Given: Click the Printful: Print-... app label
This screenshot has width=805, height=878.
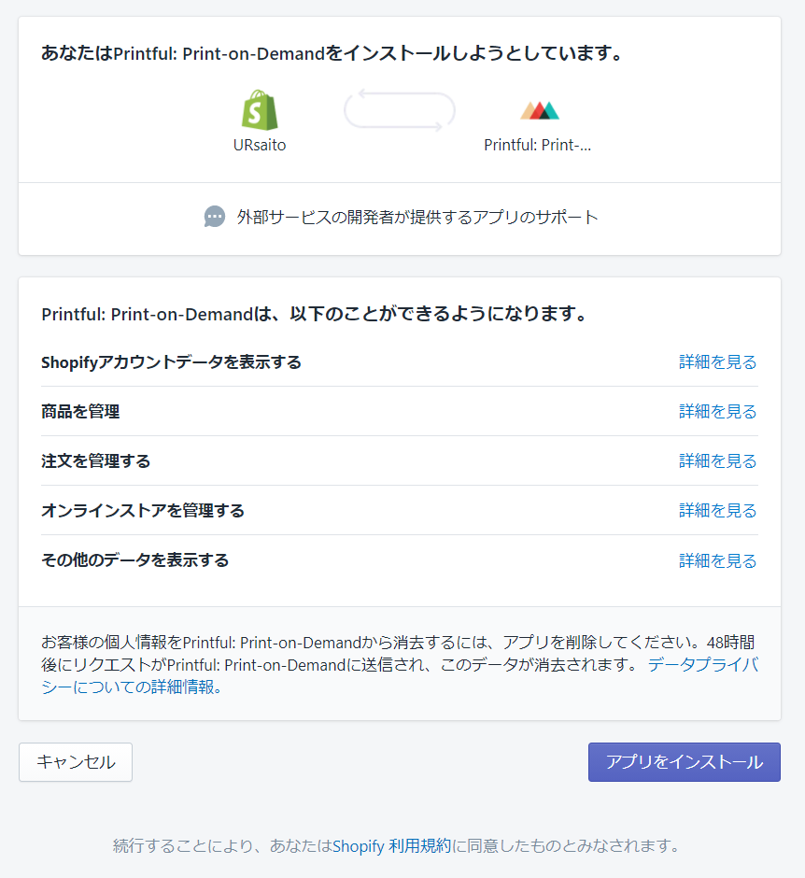Looking at the screenshot, I should click(537, 145).
